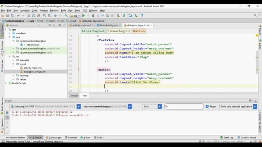Image resolution: width=262 pixels, height=147 pixels.
Task: Expand the Gradle Scripts node
Action: click(6, 83)
